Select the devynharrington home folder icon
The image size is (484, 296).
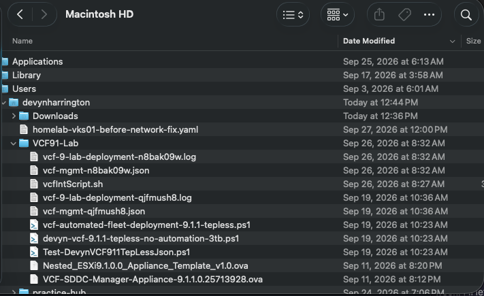[14, 103]
